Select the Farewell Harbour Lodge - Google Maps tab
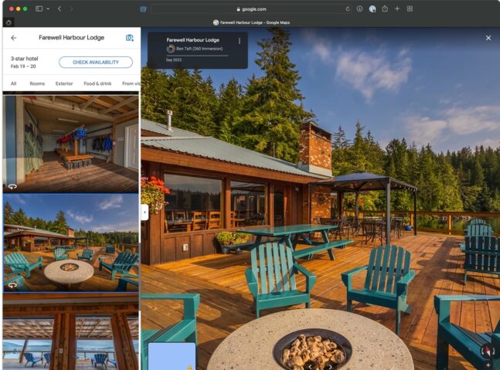This screenshot has width=500, height=370. coord(251,22)
